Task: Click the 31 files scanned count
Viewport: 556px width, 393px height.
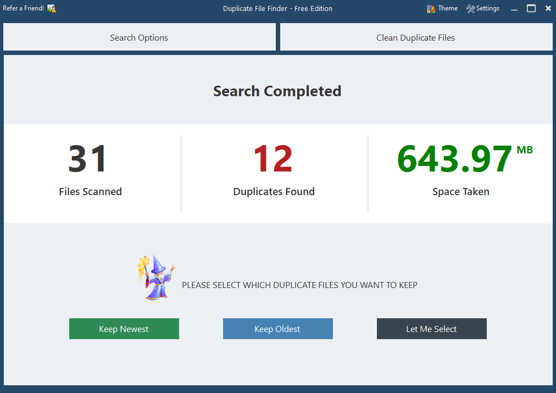Action: point(88,159)
